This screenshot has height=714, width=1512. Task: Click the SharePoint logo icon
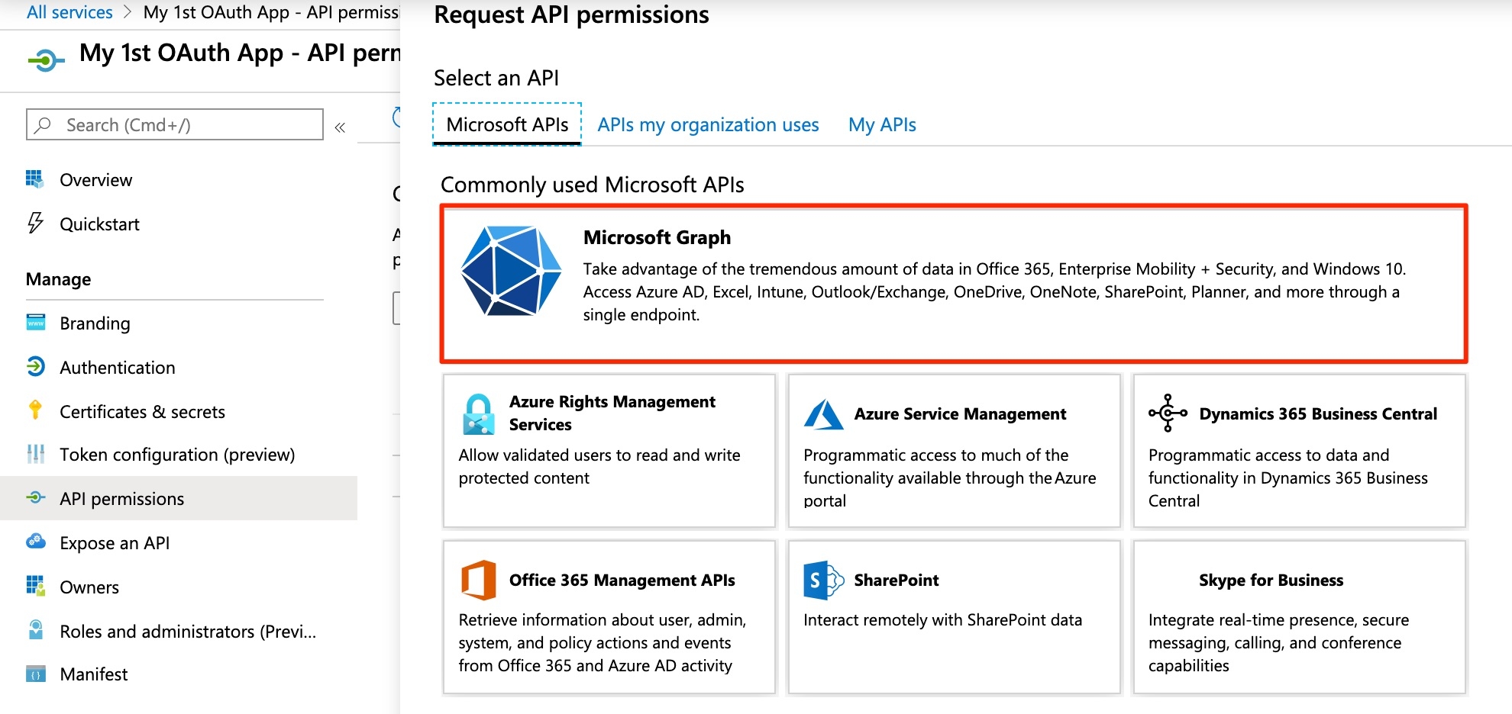coord(823,581)
